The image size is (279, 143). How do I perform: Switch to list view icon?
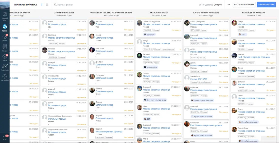point(47,5)
